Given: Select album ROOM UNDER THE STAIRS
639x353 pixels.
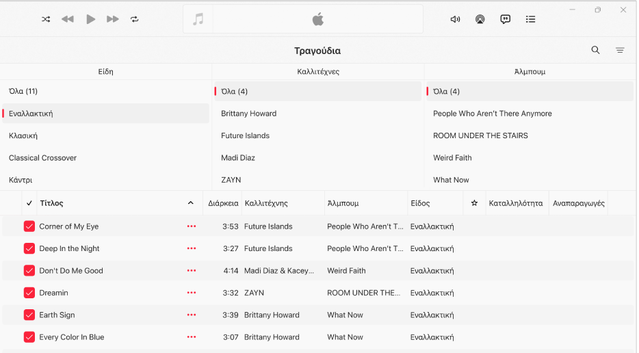Looking at the screenshot, I should 530,135.
